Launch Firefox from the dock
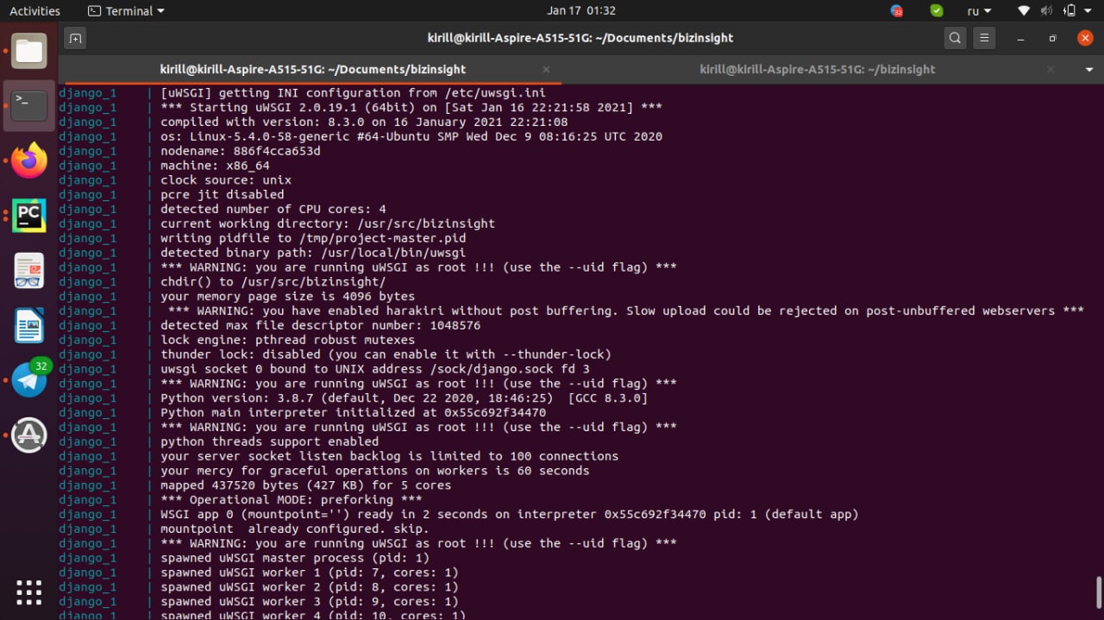Image resolution: width=1104 pixels, height=620 pixels. pyautogui.click(x=29, y=160)
